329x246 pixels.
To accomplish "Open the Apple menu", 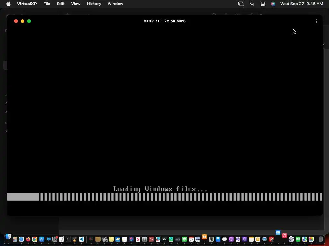I will 8,4.
